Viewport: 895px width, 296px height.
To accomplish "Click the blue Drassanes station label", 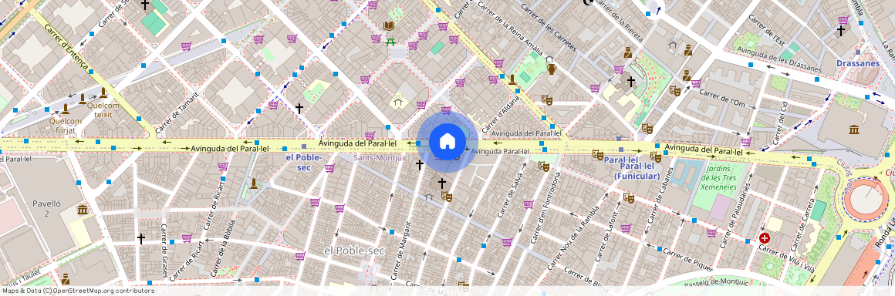I will pyautogui.click(x=858, y=63).
